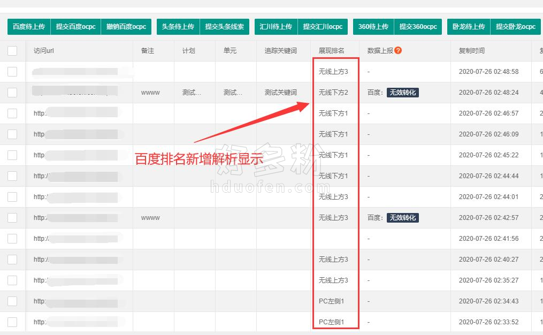Click the 无线下方2 ranking cell
Screen dimensions: 543x335
click(333, 93)
